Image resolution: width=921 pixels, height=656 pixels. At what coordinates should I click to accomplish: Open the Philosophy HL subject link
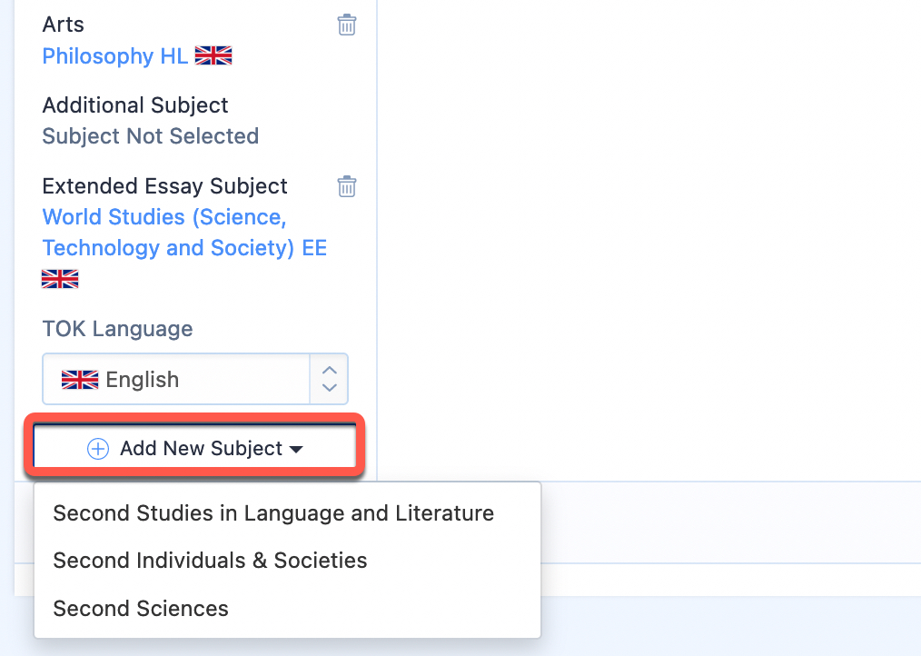(x=115, y=55)
